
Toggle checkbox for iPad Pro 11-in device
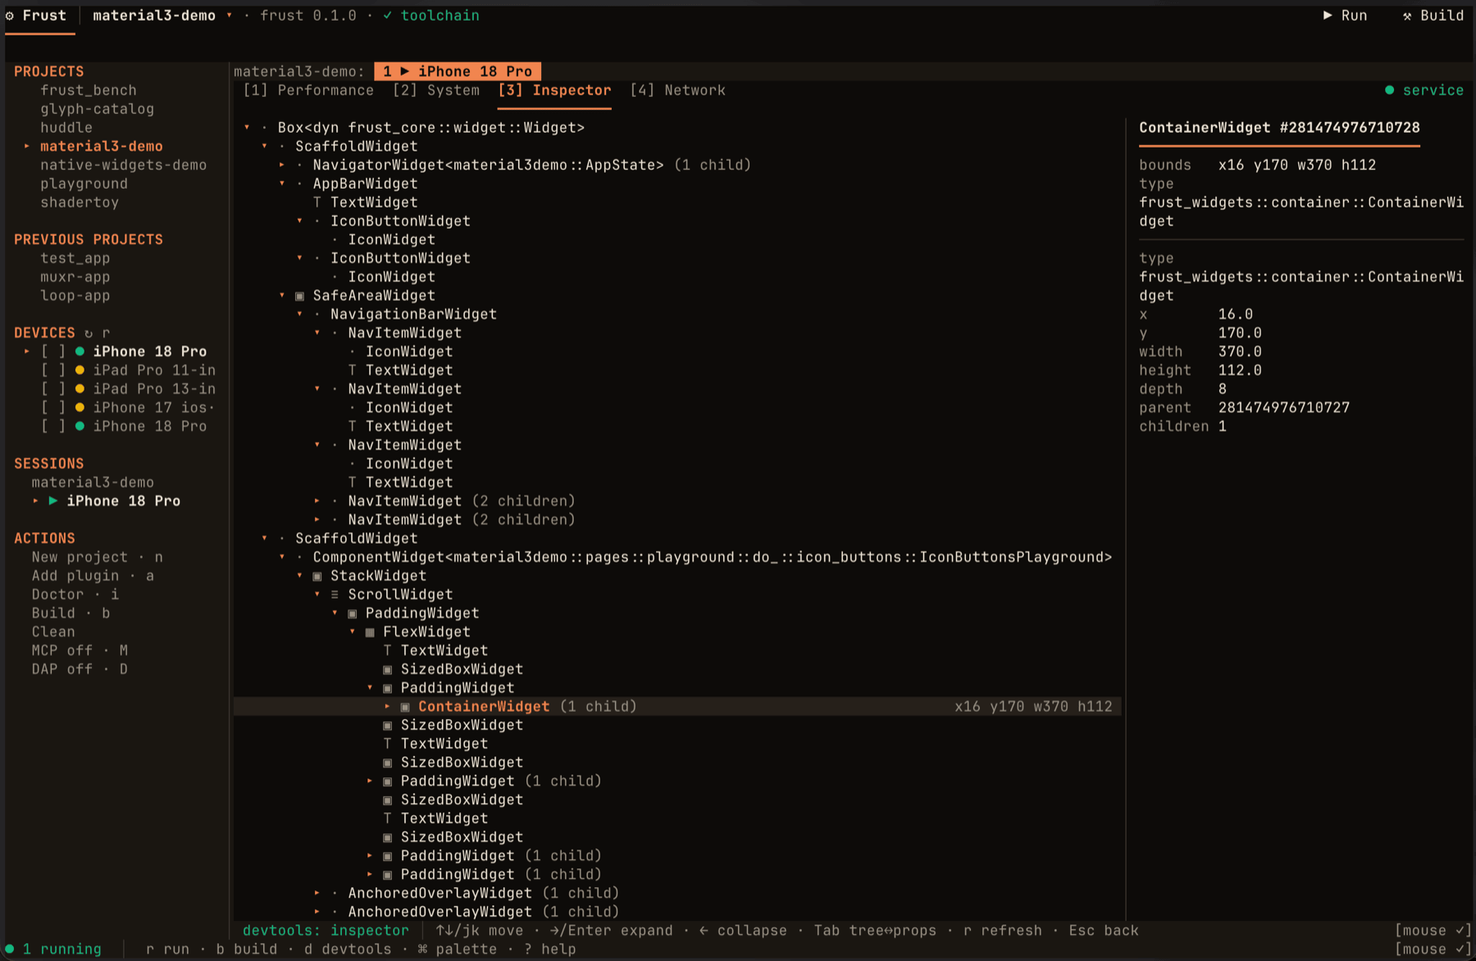(53, 371)
